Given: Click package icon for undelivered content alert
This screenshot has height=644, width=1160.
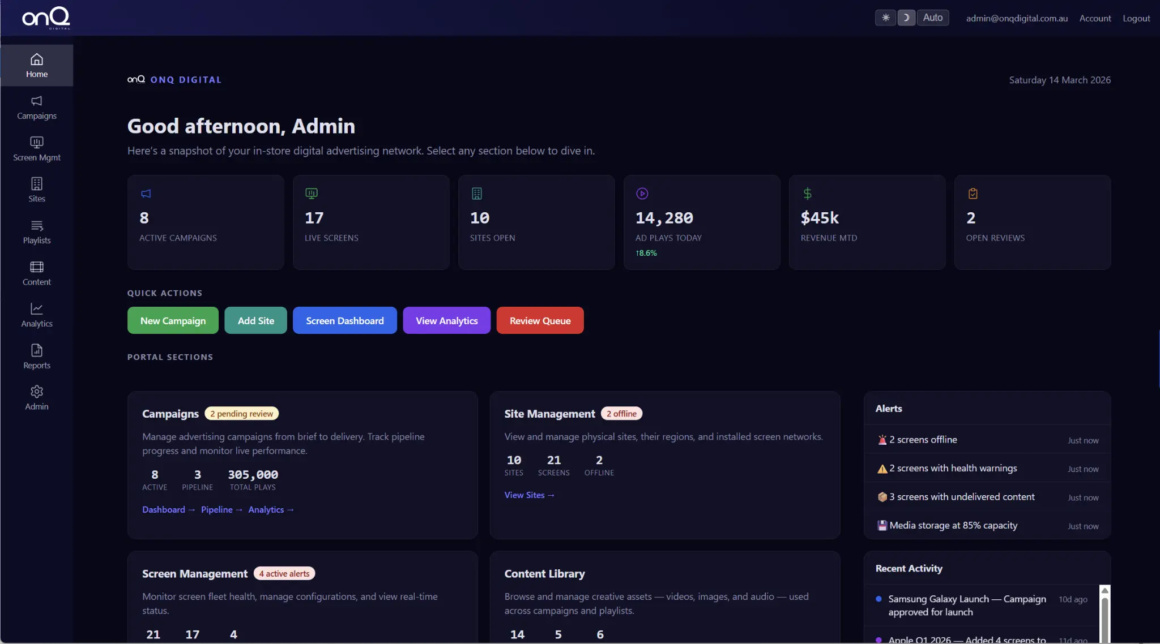Looking at the screenshot, I should click(882, 497).
